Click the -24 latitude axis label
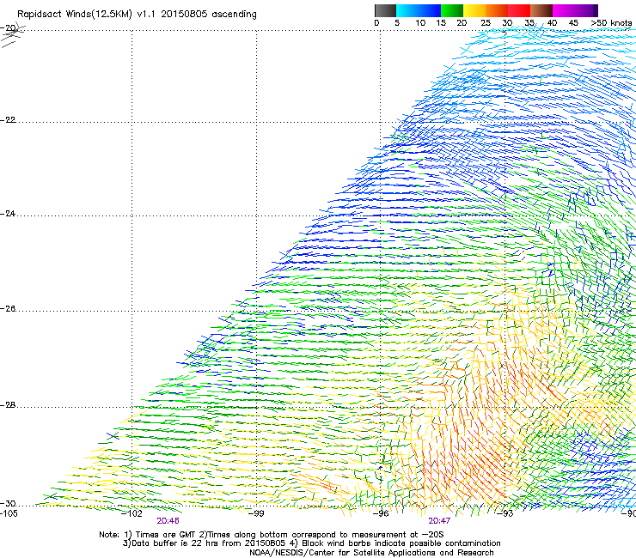The image size is (636, 558). [x=8, y=213]
